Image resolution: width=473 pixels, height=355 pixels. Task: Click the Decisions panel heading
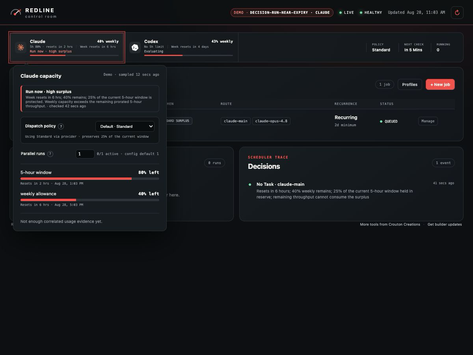click(x=264, y=166)
